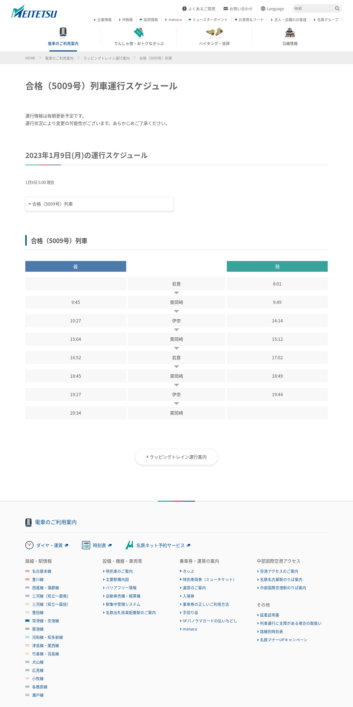Viewport: 353px width, 707px height.
Task: Click the clock icon for ダイヤ・運賃
Action: (29, 545)
